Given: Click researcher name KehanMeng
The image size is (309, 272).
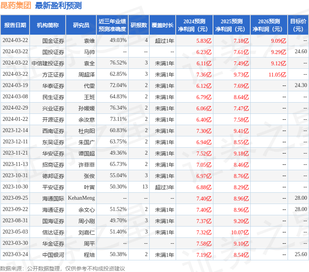Looking at the screenshot, I should (81, 198).
